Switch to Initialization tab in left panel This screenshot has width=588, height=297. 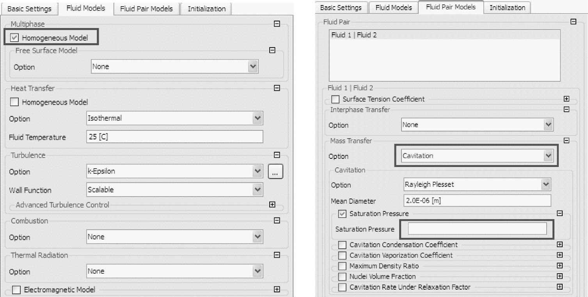click(x=206, y=9)
